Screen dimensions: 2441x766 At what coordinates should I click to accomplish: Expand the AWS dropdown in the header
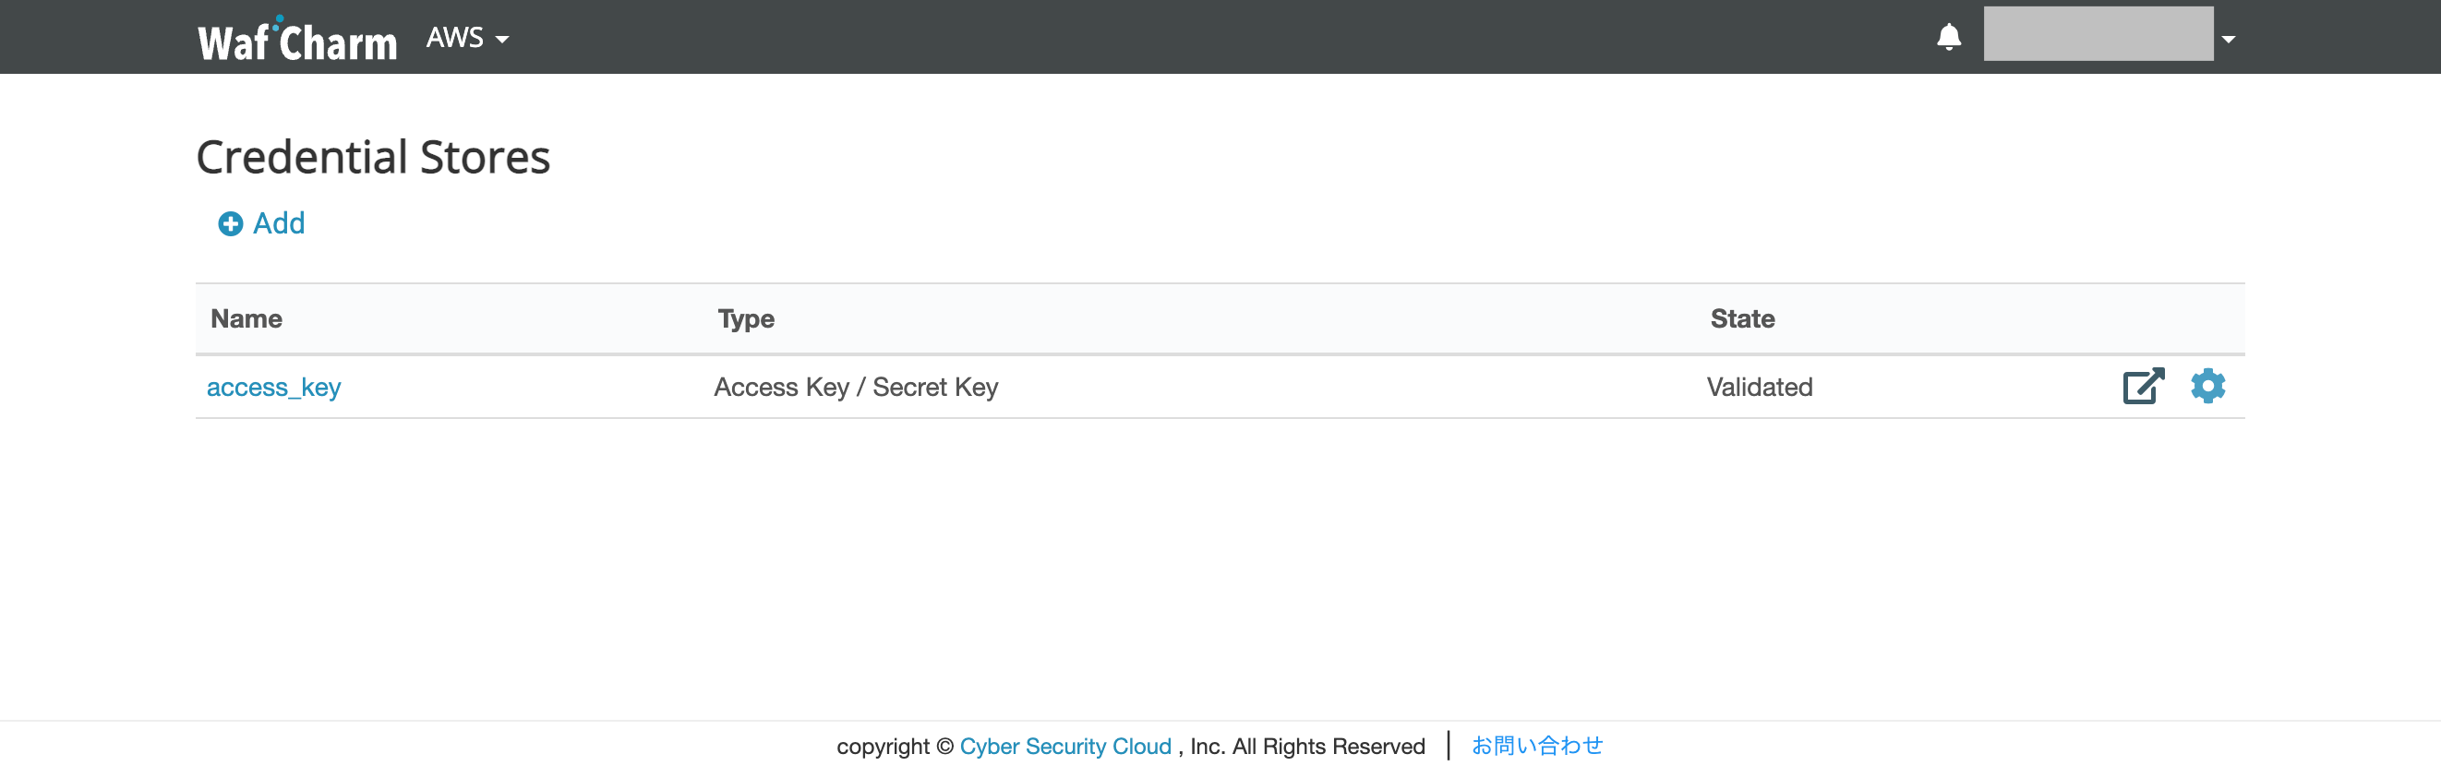click(468, 38)
